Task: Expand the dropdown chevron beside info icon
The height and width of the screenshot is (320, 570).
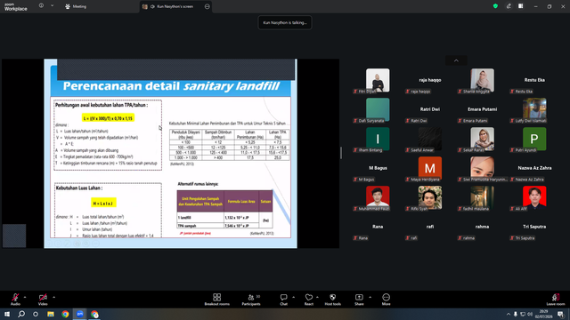Action: coord(52,6)
